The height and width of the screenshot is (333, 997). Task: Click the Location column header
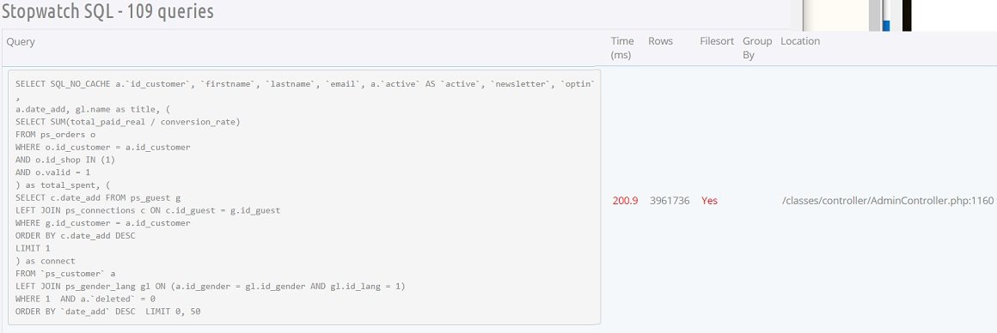tap(800, 41)
